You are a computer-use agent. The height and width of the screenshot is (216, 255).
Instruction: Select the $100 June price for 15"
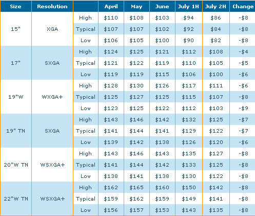tap(162, 40)
